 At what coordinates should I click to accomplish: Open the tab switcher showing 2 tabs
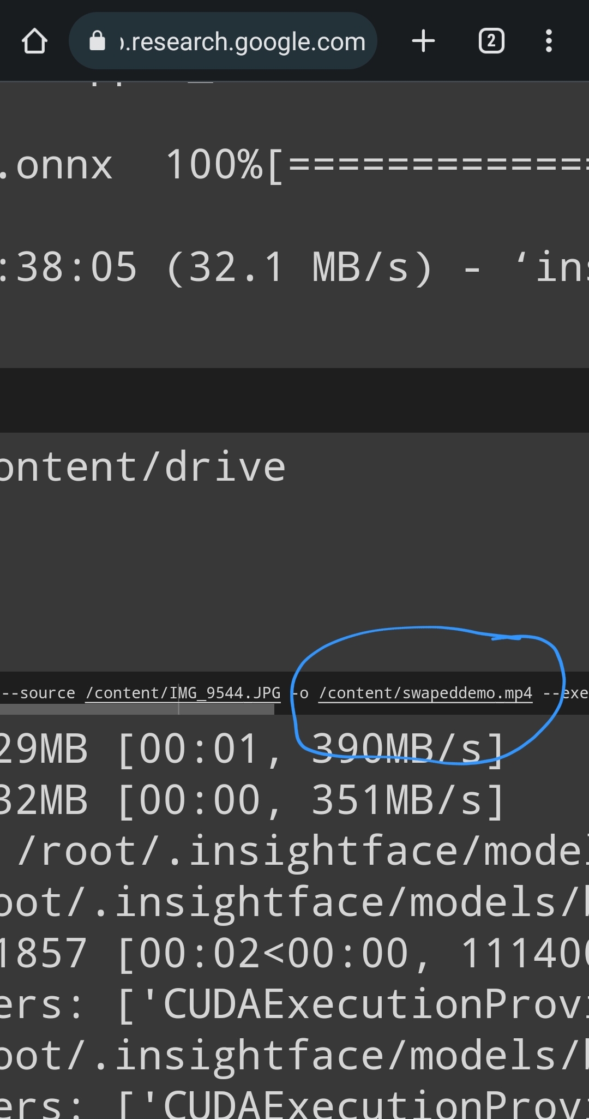[x=491, y=41]
